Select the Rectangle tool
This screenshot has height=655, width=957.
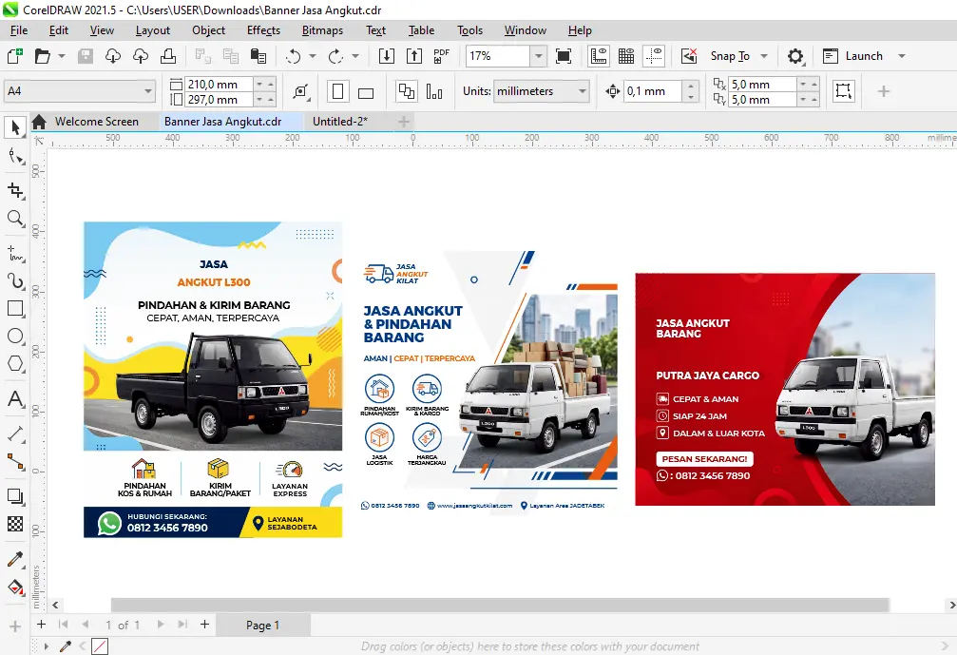tap(15, 308)
